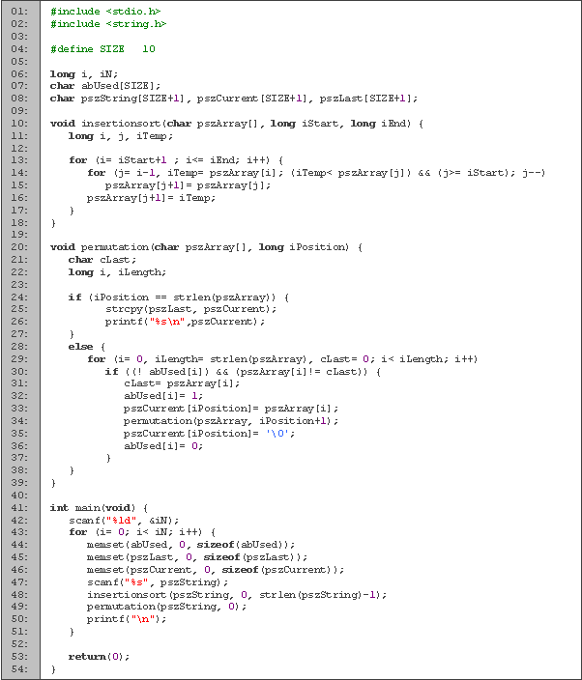Click the '#include <stdio.h>' line
Viewport: 582px width, 680px height.
(x=105, y=12)
